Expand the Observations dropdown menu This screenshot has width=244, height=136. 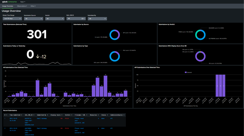pos(22,6)
